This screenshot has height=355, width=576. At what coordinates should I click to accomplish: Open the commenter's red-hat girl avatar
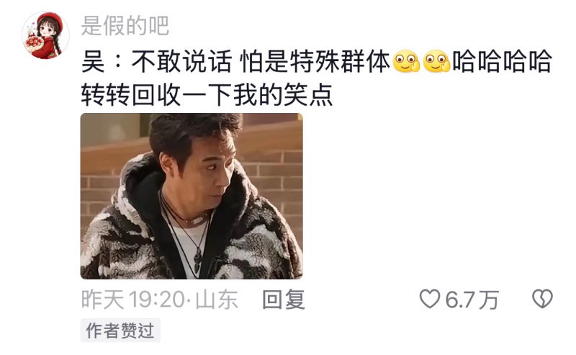click(x=45, y=35)
